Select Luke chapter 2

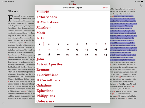tap(49, 44)
